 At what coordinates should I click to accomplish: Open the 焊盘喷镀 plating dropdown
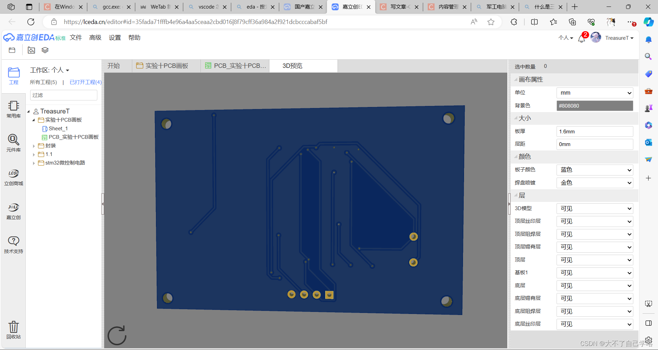click(595, 183)
